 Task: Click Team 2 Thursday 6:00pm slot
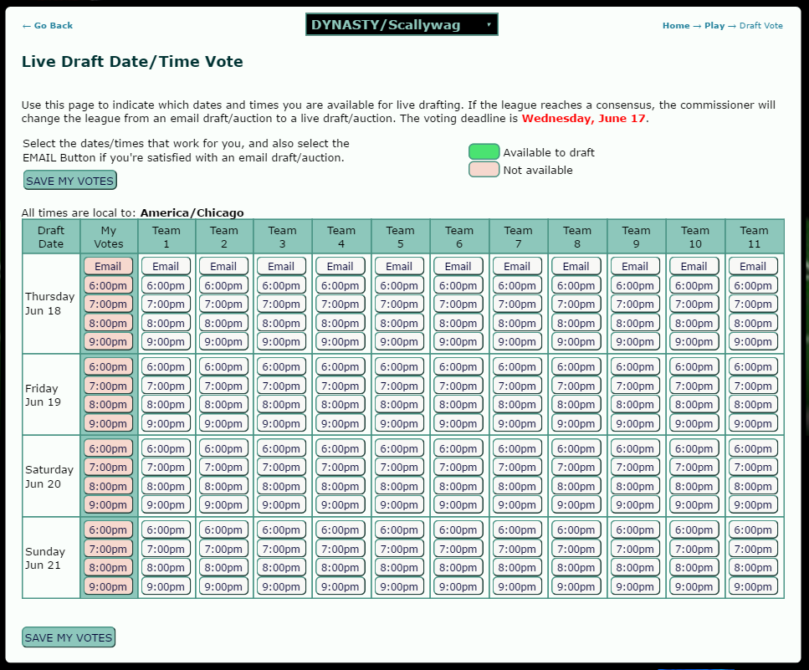[223, 285]
